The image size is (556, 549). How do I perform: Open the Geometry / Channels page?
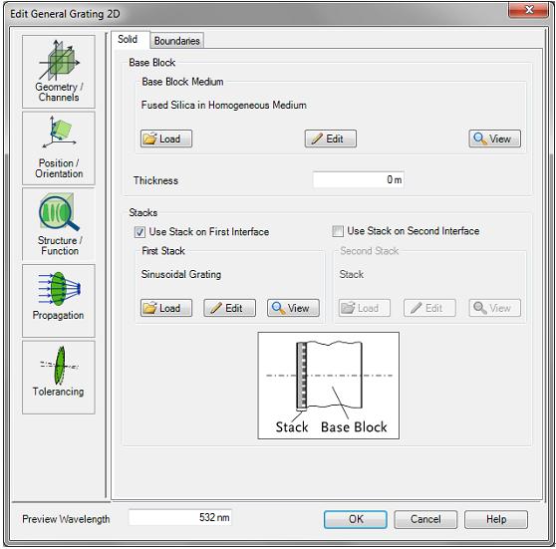pos(59,72)
